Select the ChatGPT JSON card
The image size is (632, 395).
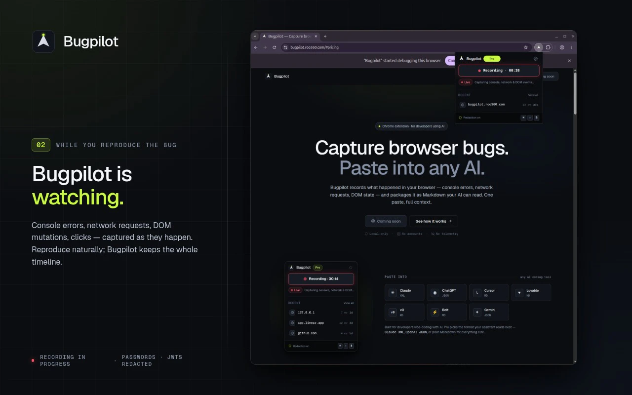[447, 292]
